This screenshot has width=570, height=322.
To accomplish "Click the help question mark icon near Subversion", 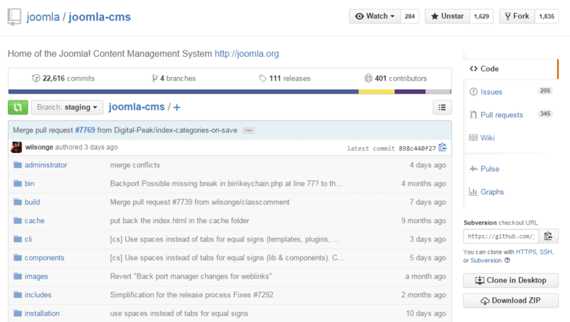I will 507,260.
